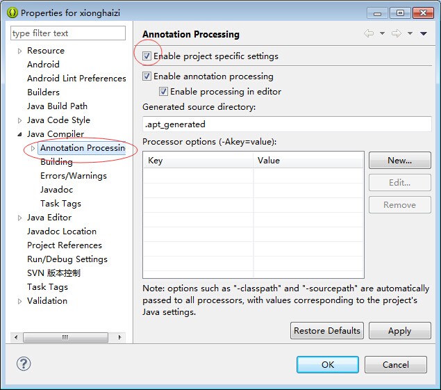Viewport: 441px width, 390px height.
Task: Select Android Lint Preferences item
Action: pos(76,79)
